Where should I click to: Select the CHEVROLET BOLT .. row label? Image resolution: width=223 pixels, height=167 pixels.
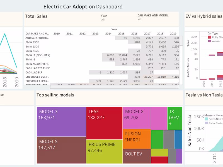point(37,77)
